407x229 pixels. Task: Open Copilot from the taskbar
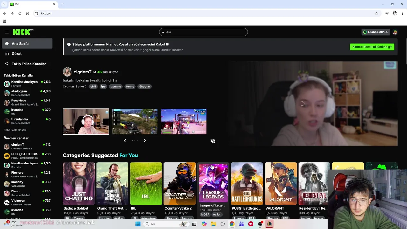(204, 224)
